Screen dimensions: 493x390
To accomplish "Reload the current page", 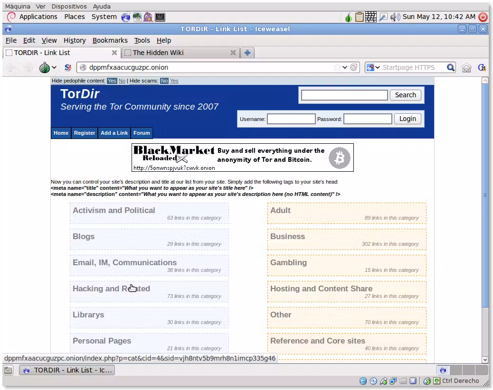I will pyautogui.click(x=354, y=67).
